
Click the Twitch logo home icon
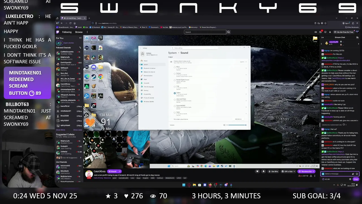pyautogui.click(x=58, y=32)
